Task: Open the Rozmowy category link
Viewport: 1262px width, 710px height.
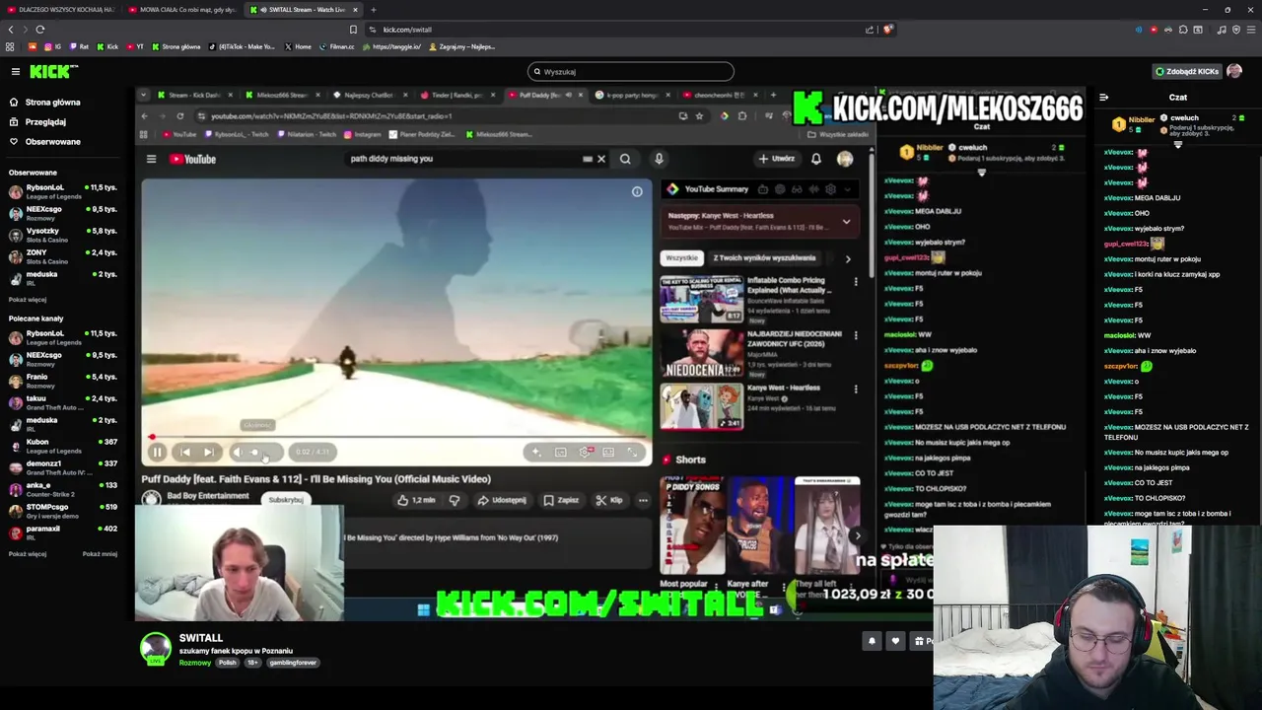Action: (195, 663)
